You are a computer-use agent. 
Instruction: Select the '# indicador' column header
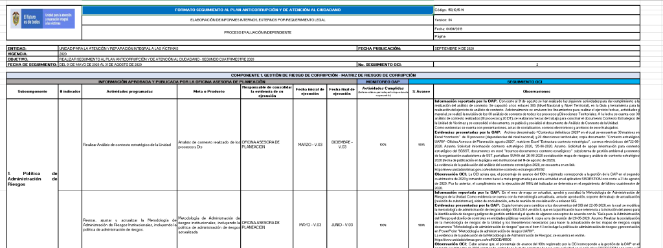[70, 92]
